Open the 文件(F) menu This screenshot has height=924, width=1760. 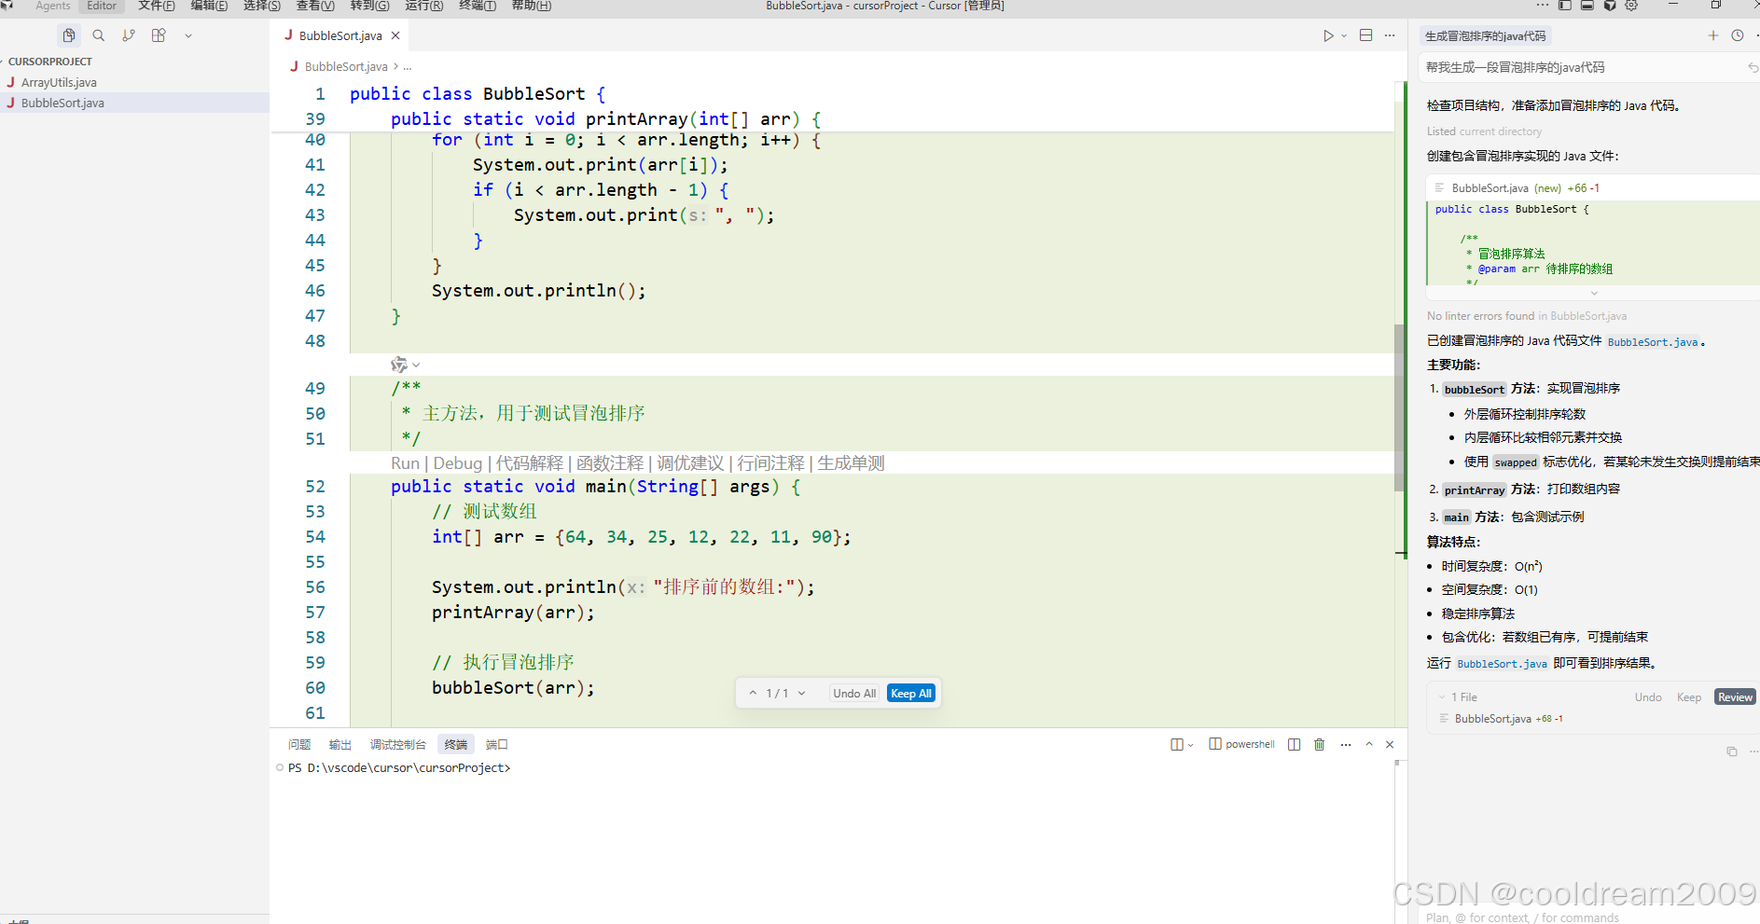tap(157, 6)
